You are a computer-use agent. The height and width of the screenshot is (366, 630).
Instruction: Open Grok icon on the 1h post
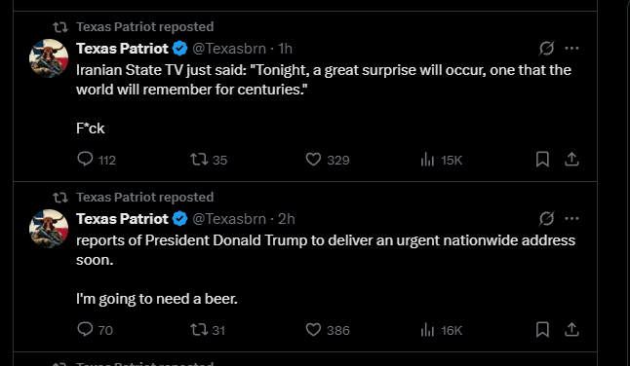[x=546, y=49]
